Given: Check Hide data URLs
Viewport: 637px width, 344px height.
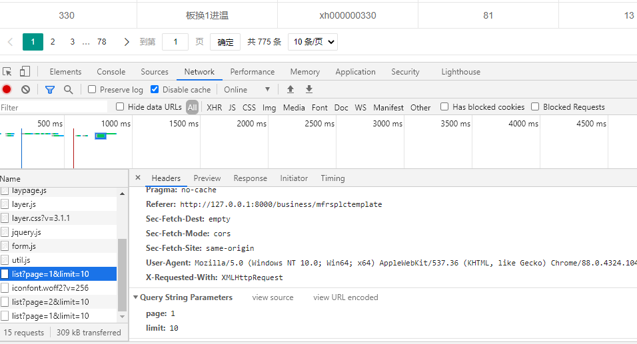Looking at the screenshot, I should pyautogui.click(x=120, y=106).
